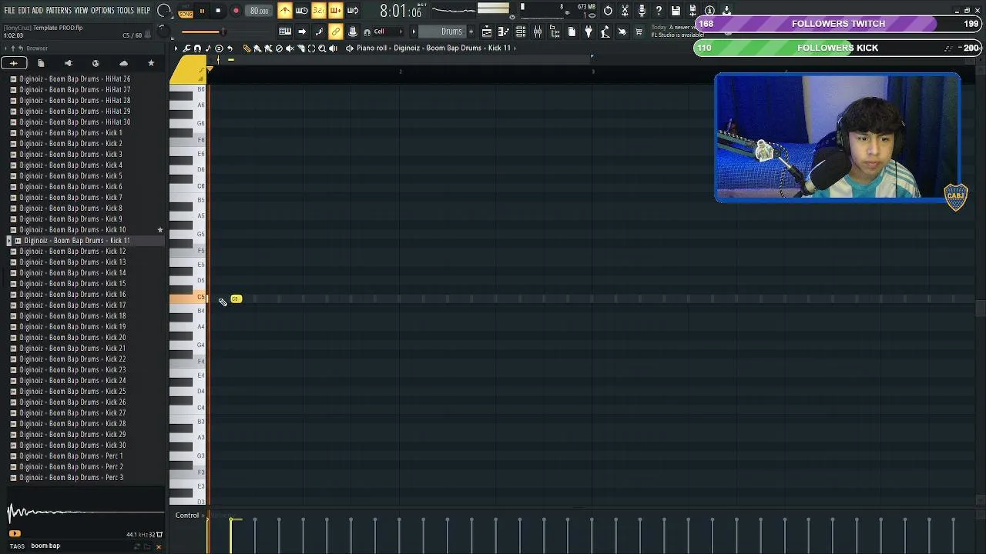This screenshot has height=554, width=986.
Task: Click the tempo field showing 80.000
Action: (x=259, y=11)
